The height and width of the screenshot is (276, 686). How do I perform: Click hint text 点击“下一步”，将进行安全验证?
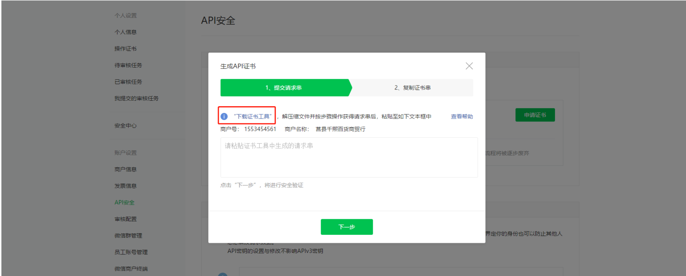pyautogui.click(x=262, y=185)
